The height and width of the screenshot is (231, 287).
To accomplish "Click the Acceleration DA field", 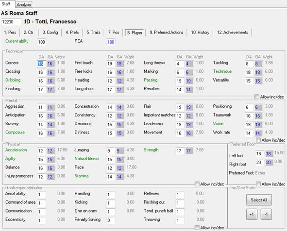I will pyautogui.click(x=42, y=151).
